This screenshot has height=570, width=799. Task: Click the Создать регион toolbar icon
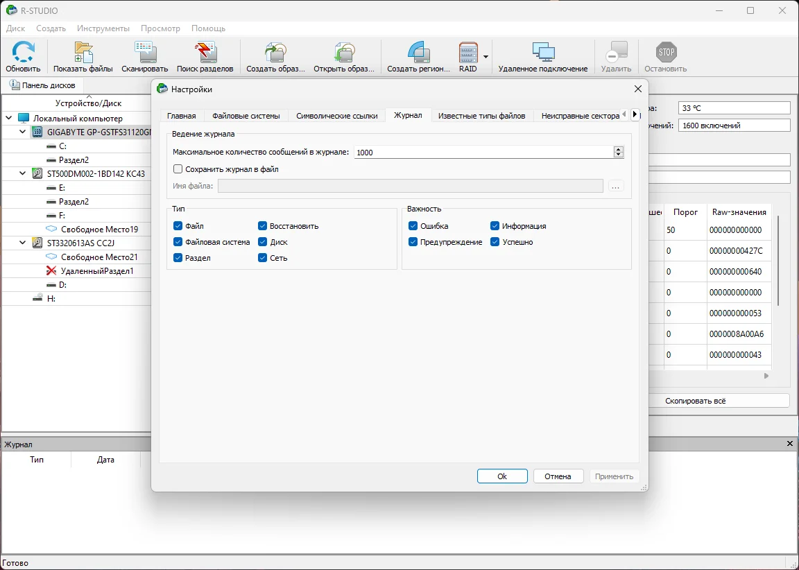[418, 53]
